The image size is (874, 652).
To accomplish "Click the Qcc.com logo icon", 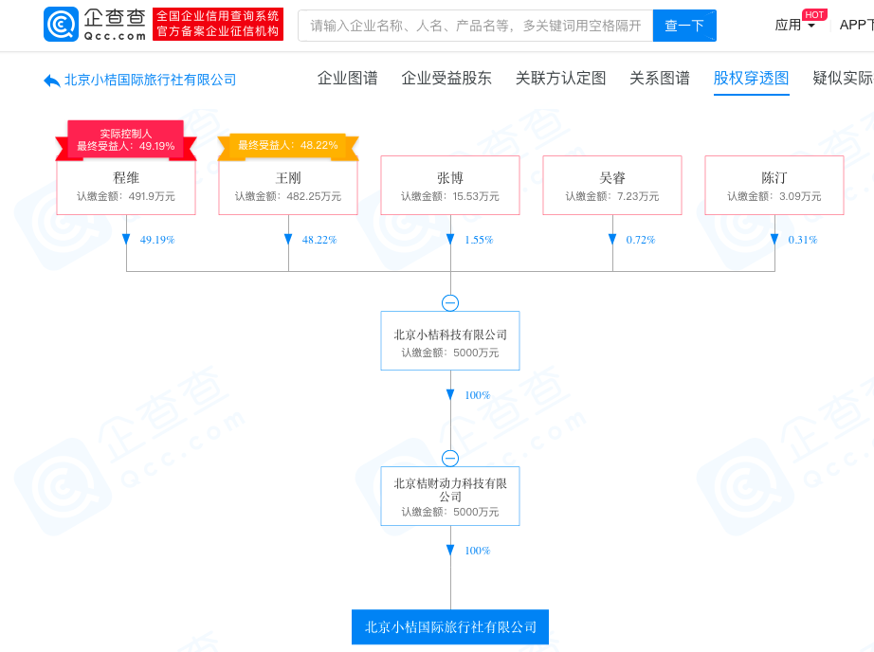I will 62,24.
